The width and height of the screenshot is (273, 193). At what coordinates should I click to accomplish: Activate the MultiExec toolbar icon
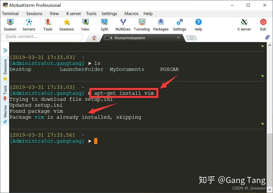(x=123, y=25)
